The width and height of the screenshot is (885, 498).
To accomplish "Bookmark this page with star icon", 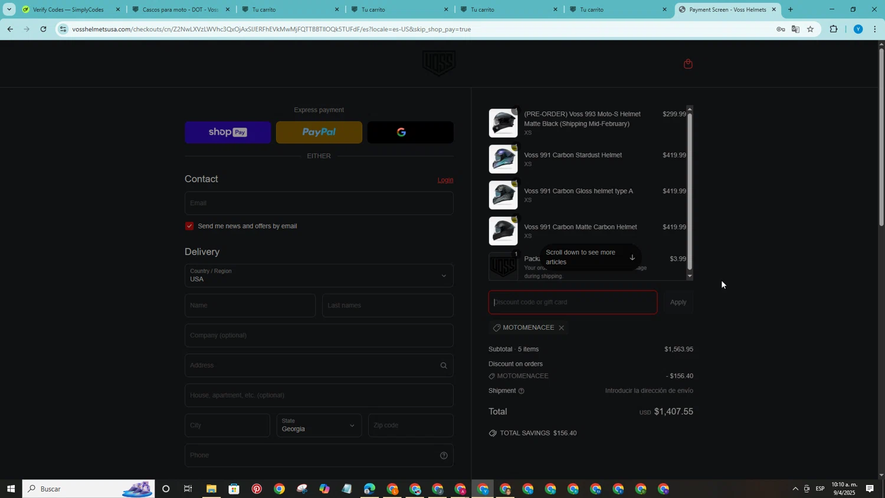I will [x=810, y=29].
